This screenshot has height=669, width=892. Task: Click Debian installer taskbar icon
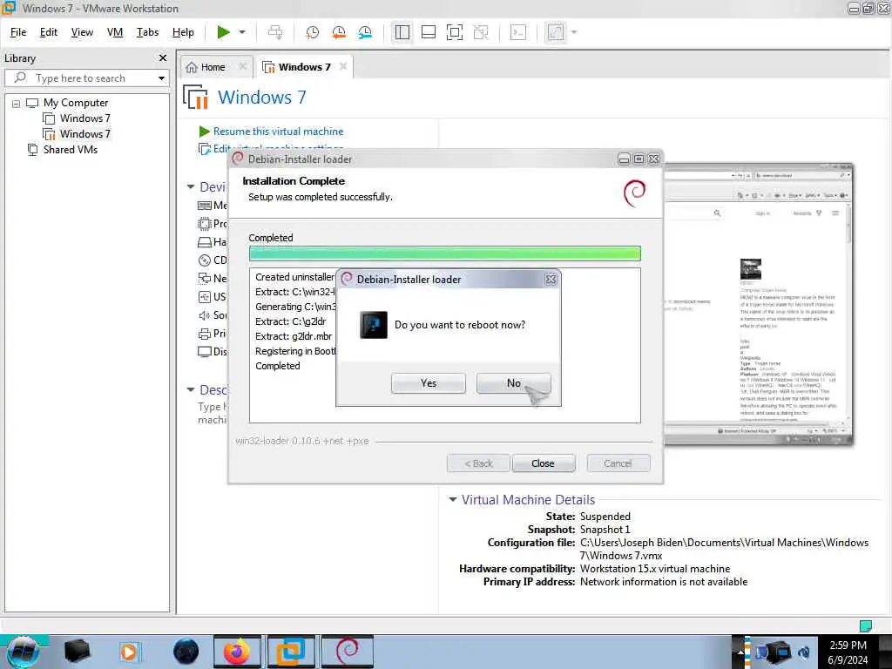point(347,652)
